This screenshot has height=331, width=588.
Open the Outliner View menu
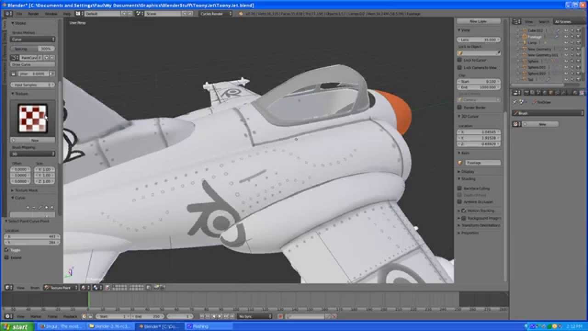[529, 22]
